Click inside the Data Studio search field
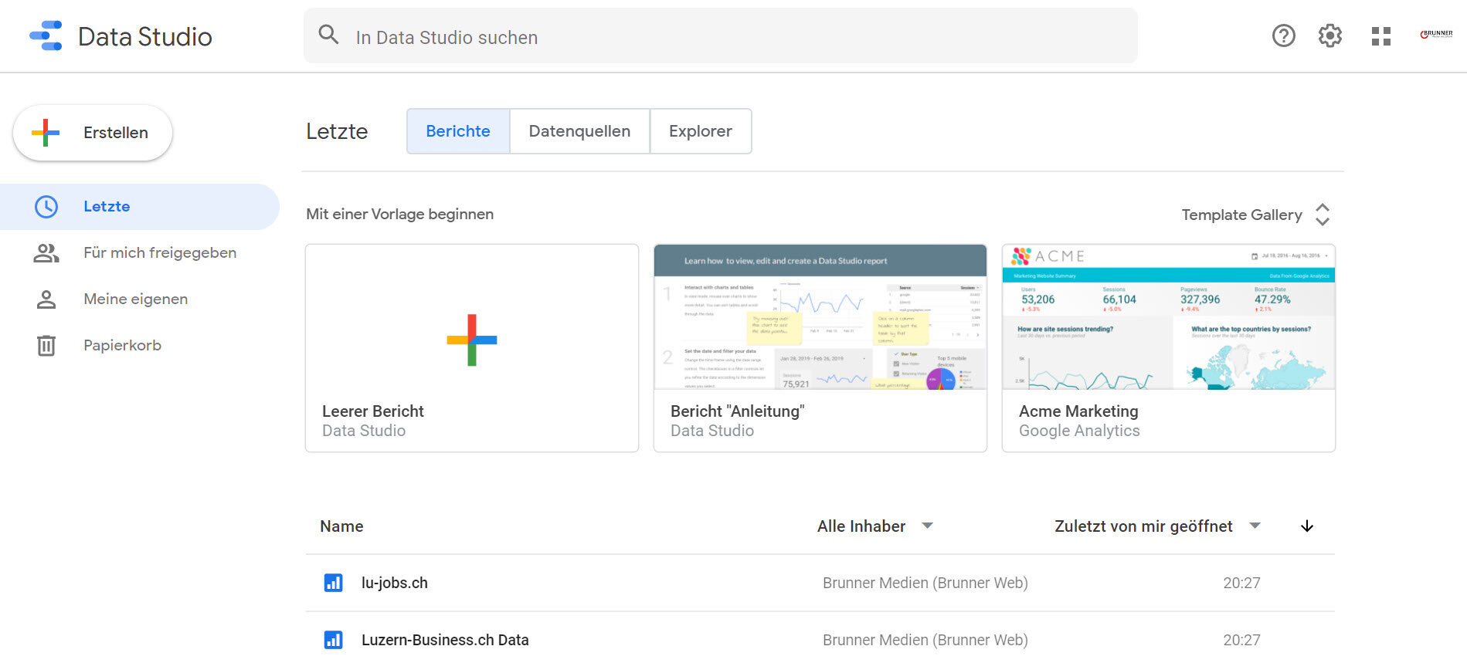This screenshot has width=1467, height=663. click(x=720, y=36)
